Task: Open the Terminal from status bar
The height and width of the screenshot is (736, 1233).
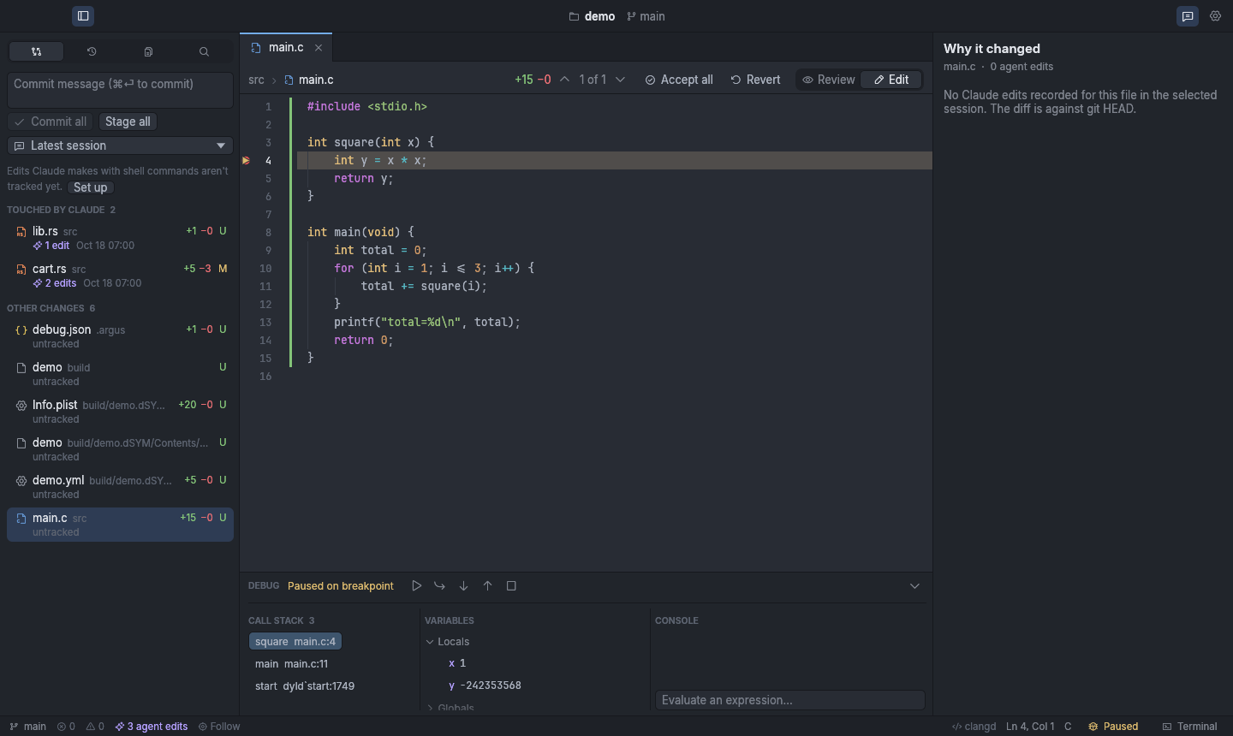Action: (x=1189, y=727)
